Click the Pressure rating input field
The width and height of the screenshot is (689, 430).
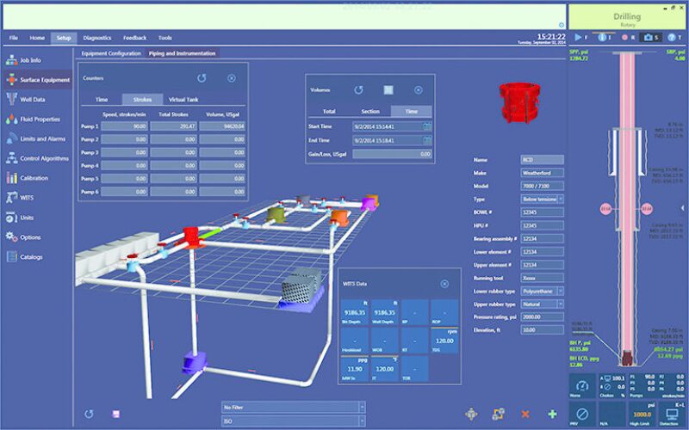tap(541, 316)
